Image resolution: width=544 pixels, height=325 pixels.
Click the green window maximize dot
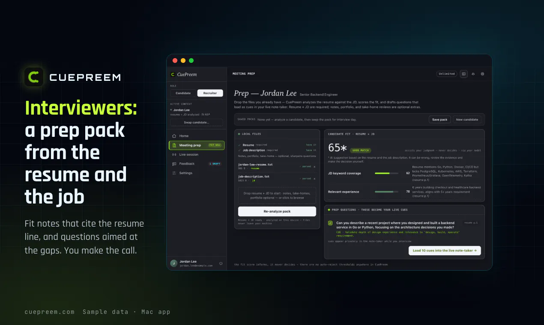(191, 61)
